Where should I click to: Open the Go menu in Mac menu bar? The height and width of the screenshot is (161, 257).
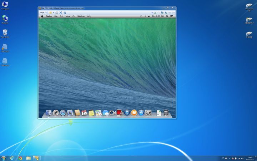tap(74, 16)
